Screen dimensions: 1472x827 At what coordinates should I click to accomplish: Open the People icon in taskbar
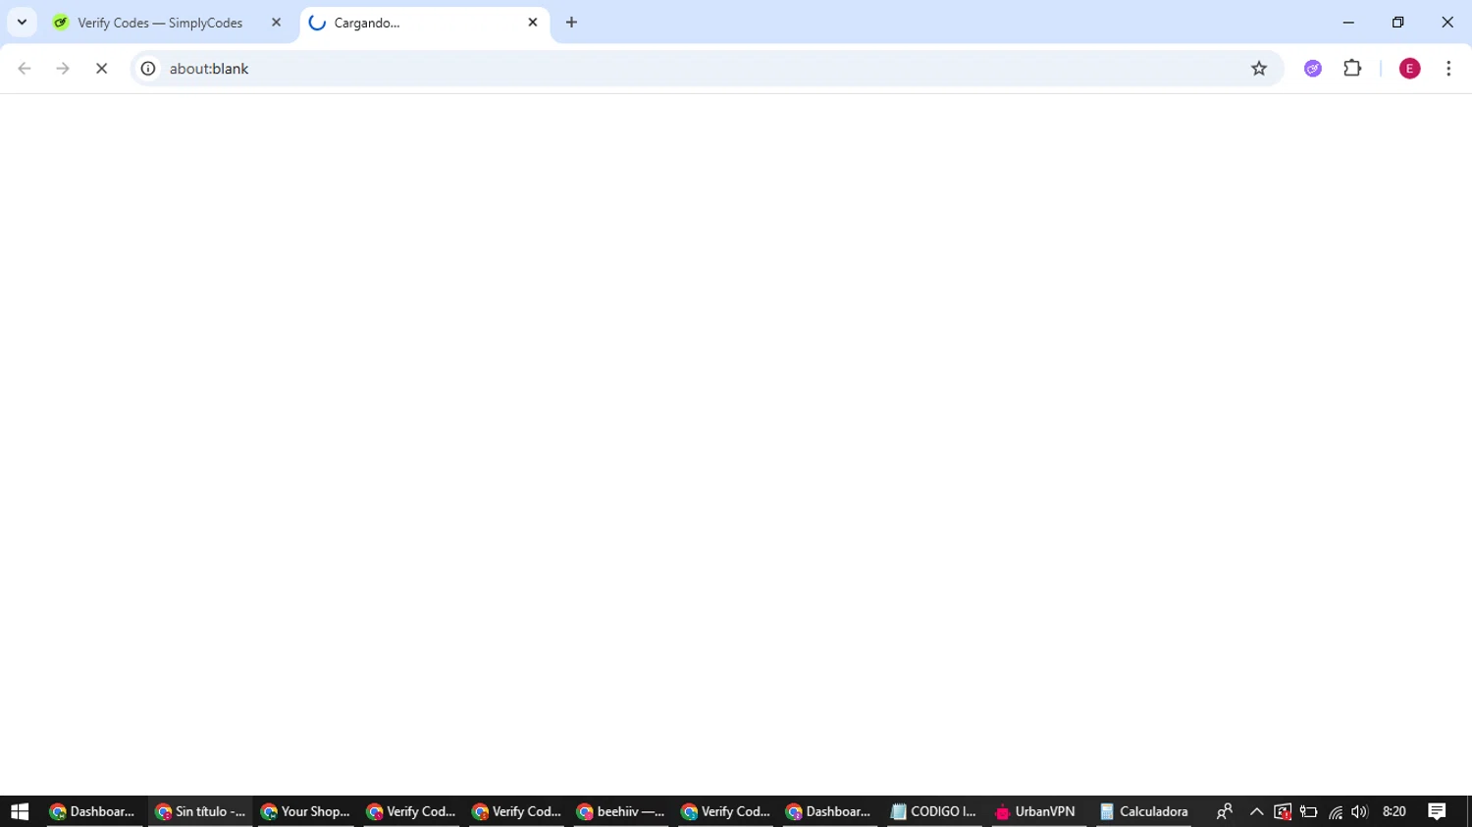point(1224,811)
